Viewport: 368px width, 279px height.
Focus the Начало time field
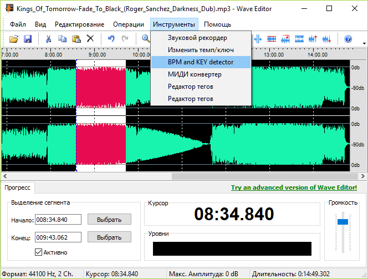(58, 219)
